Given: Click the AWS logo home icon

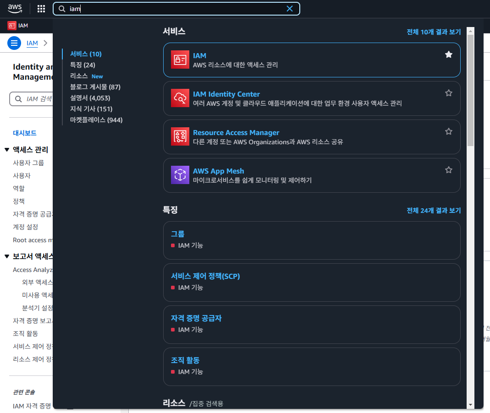Looking at the screenshot, I should click(15, 8).
